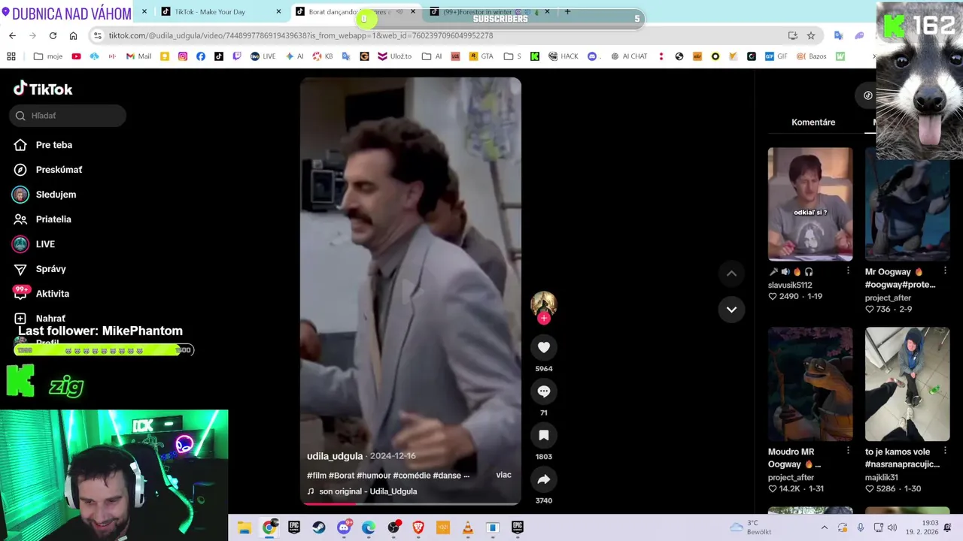This screenshot has height=541, width=963.
Task: Open options for 'to je kamos vole' video
Action: (x=945, y=451)
